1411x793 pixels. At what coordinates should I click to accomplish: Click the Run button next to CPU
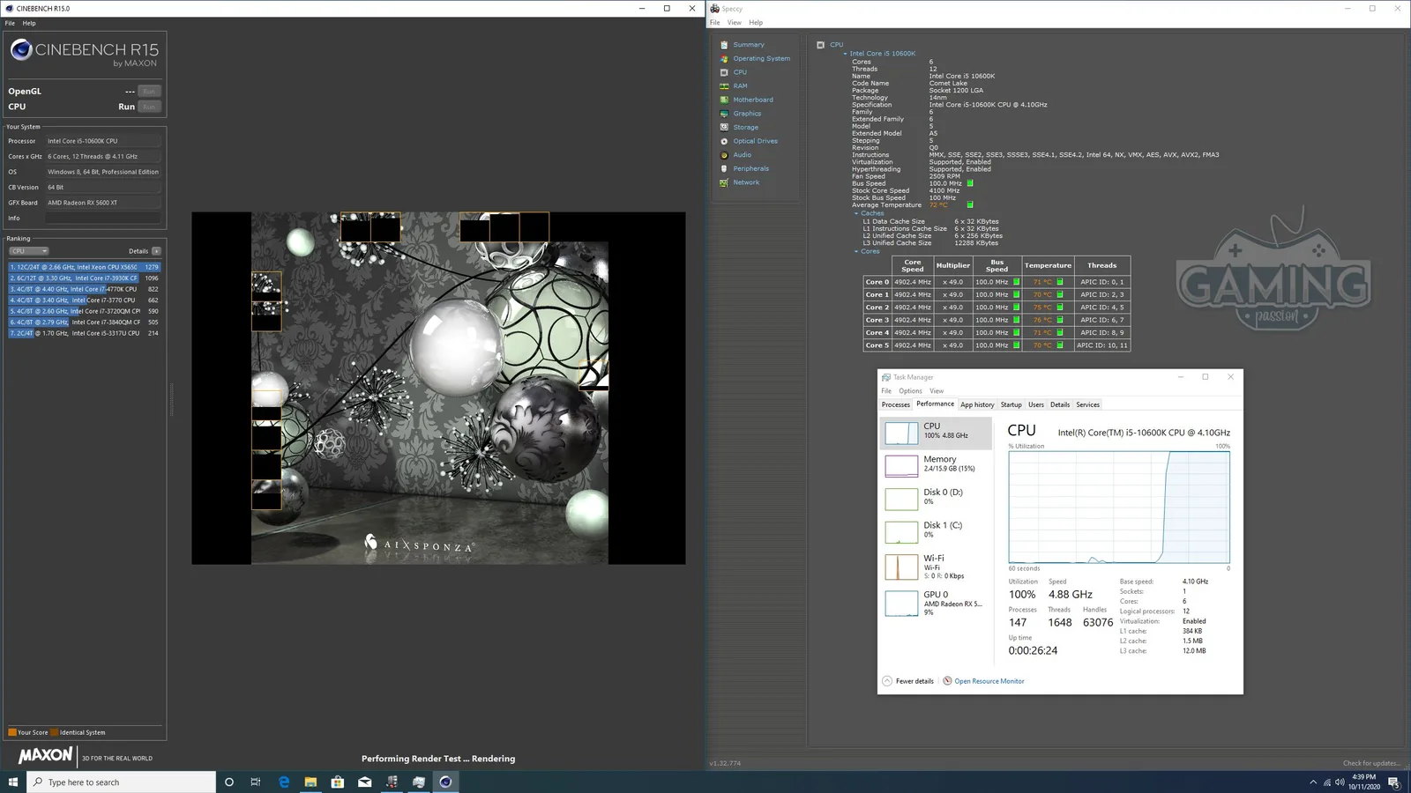pos(149,107)
